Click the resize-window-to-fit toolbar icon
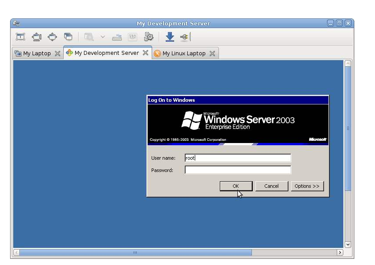375x265 pixels. coord(21,37)
